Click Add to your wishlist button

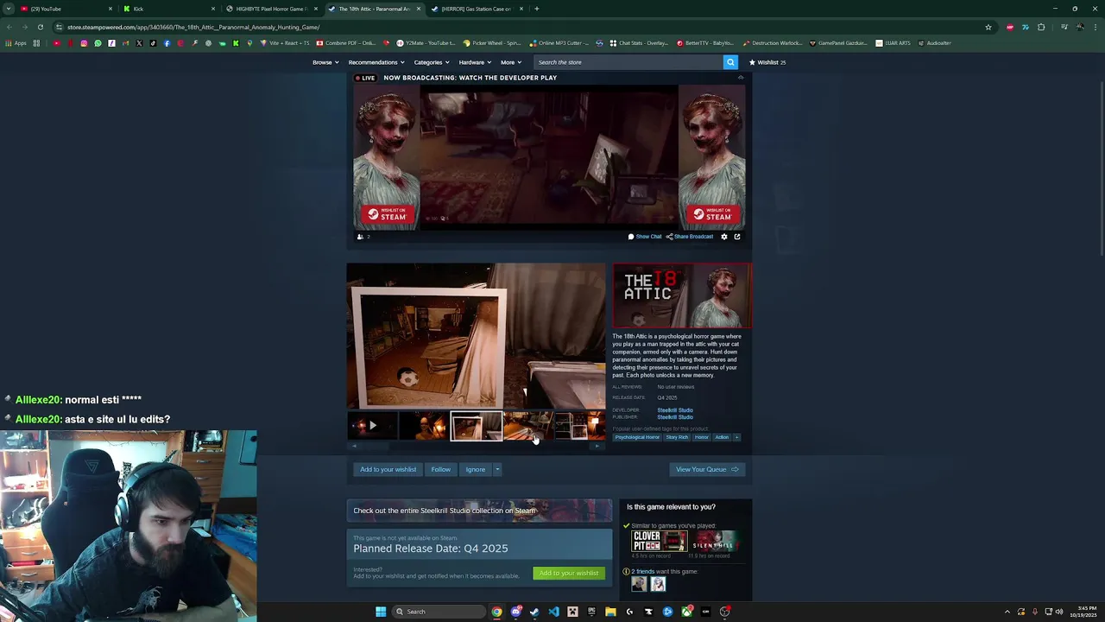click(388, 469)
